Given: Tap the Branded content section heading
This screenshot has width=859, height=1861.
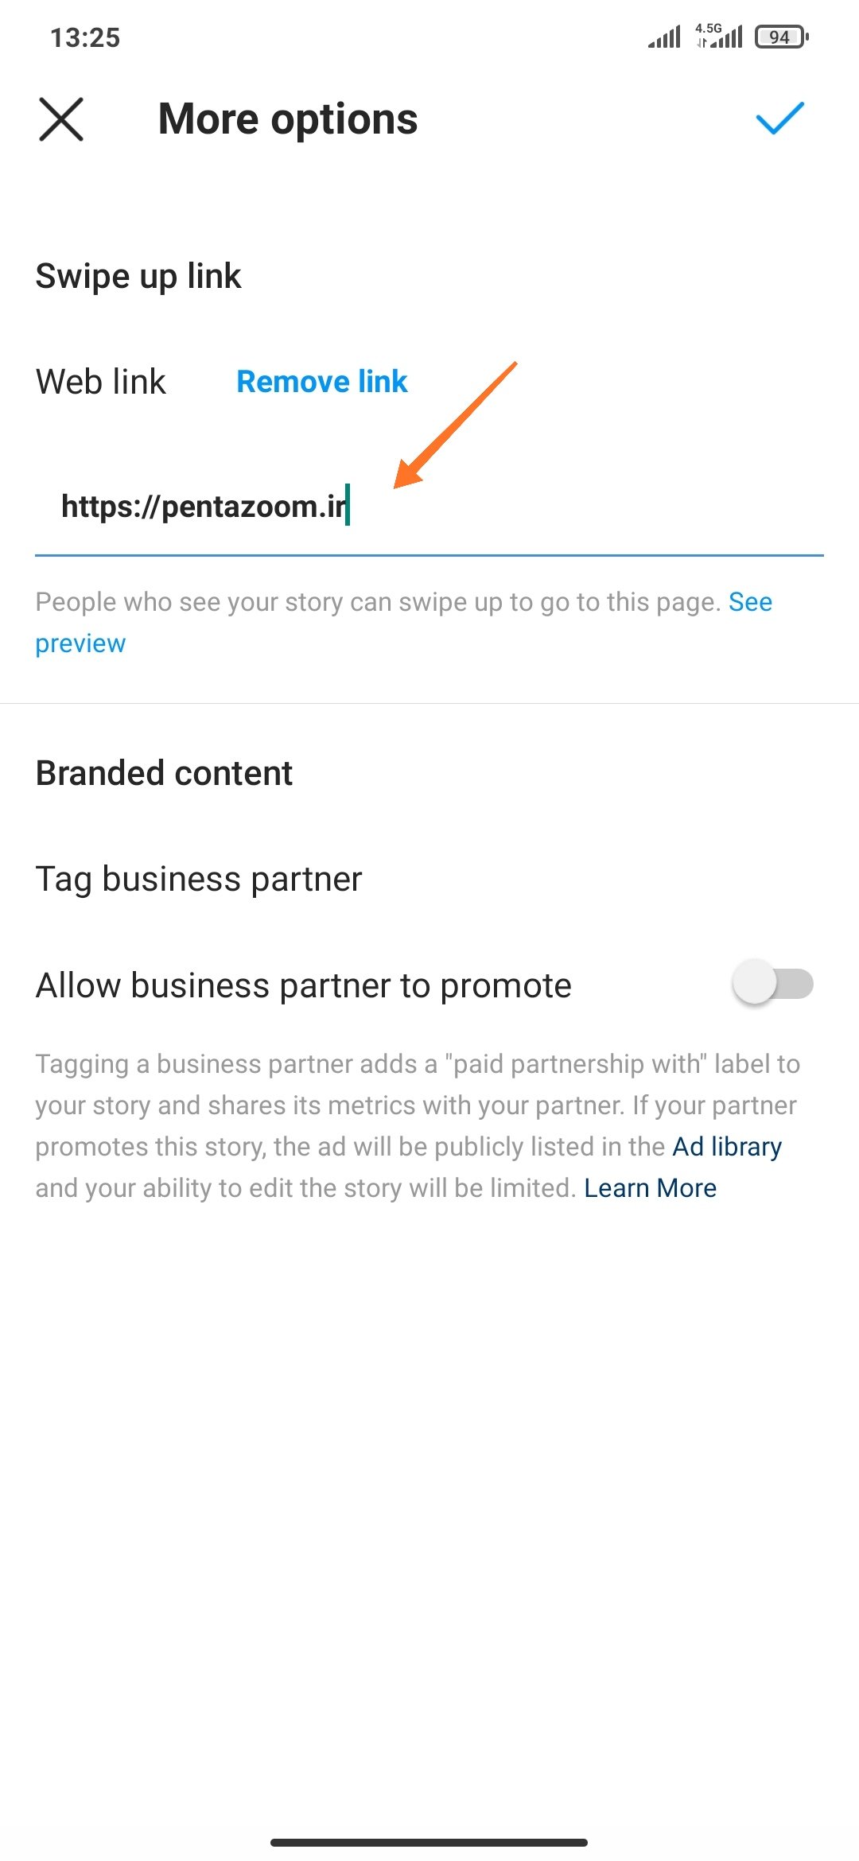Looking at the screenshot, I should click(164, 773).
